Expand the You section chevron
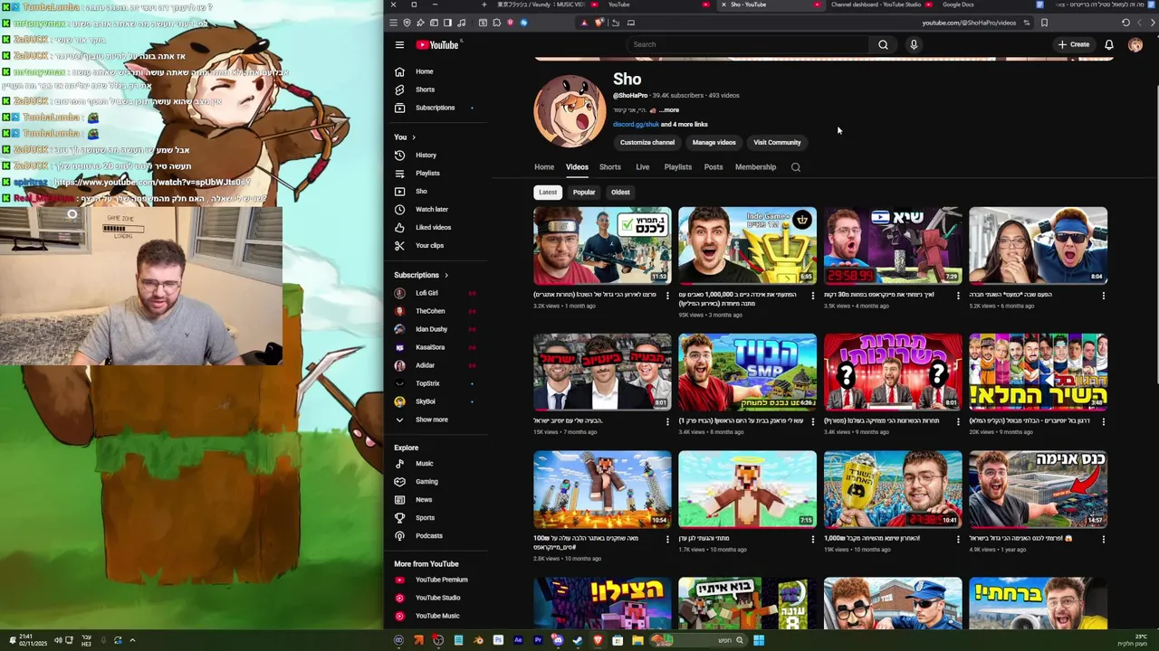Viewport: 1159px width, 651px height. click(414, 137)
